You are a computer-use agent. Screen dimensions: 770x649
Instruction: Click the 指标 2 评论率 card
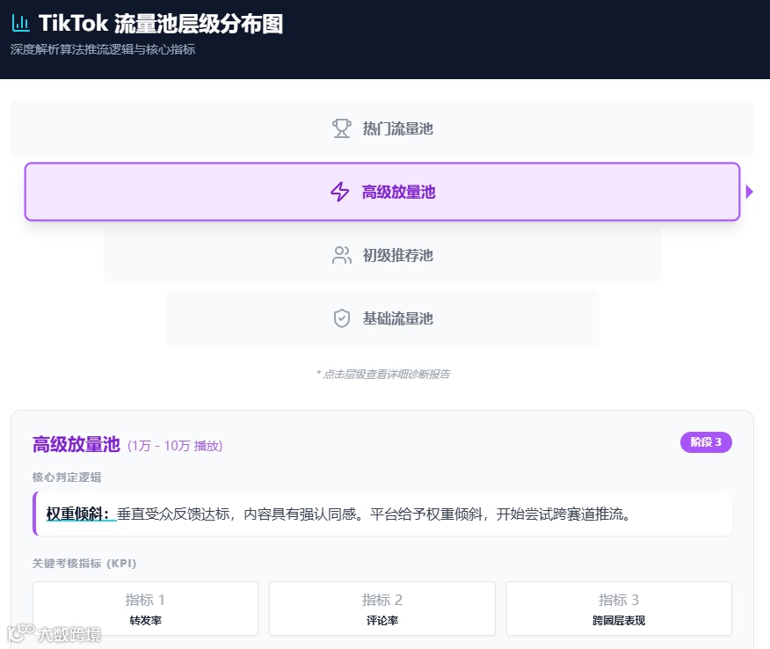click(382, 609)
